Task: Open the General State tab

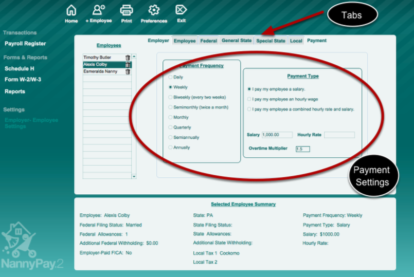Action: 236,41
